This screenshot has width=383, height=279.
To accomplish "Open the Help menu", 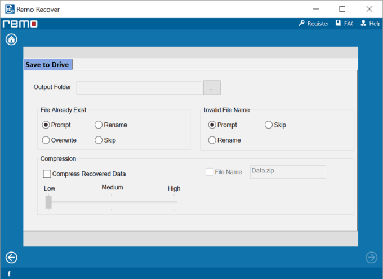I will coord(370,24).
